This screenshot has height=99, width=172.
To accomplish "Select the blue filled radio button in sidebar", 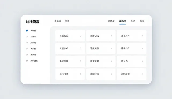I will (27, 31).
